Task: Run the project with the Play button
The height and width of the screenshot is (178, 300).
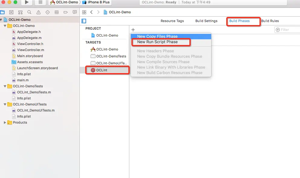Action: [27, 2]
